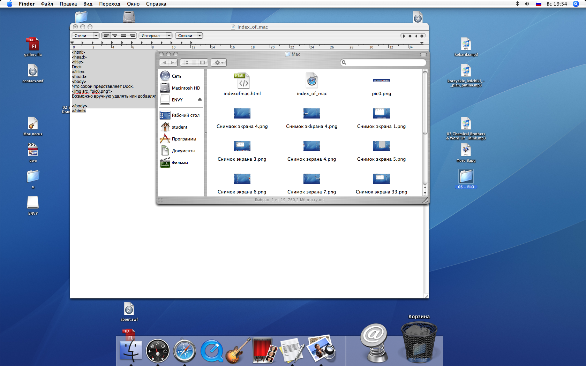Click the Finder back arrow button
Viewport: 586px width, 366px height.
coord(164,62)
